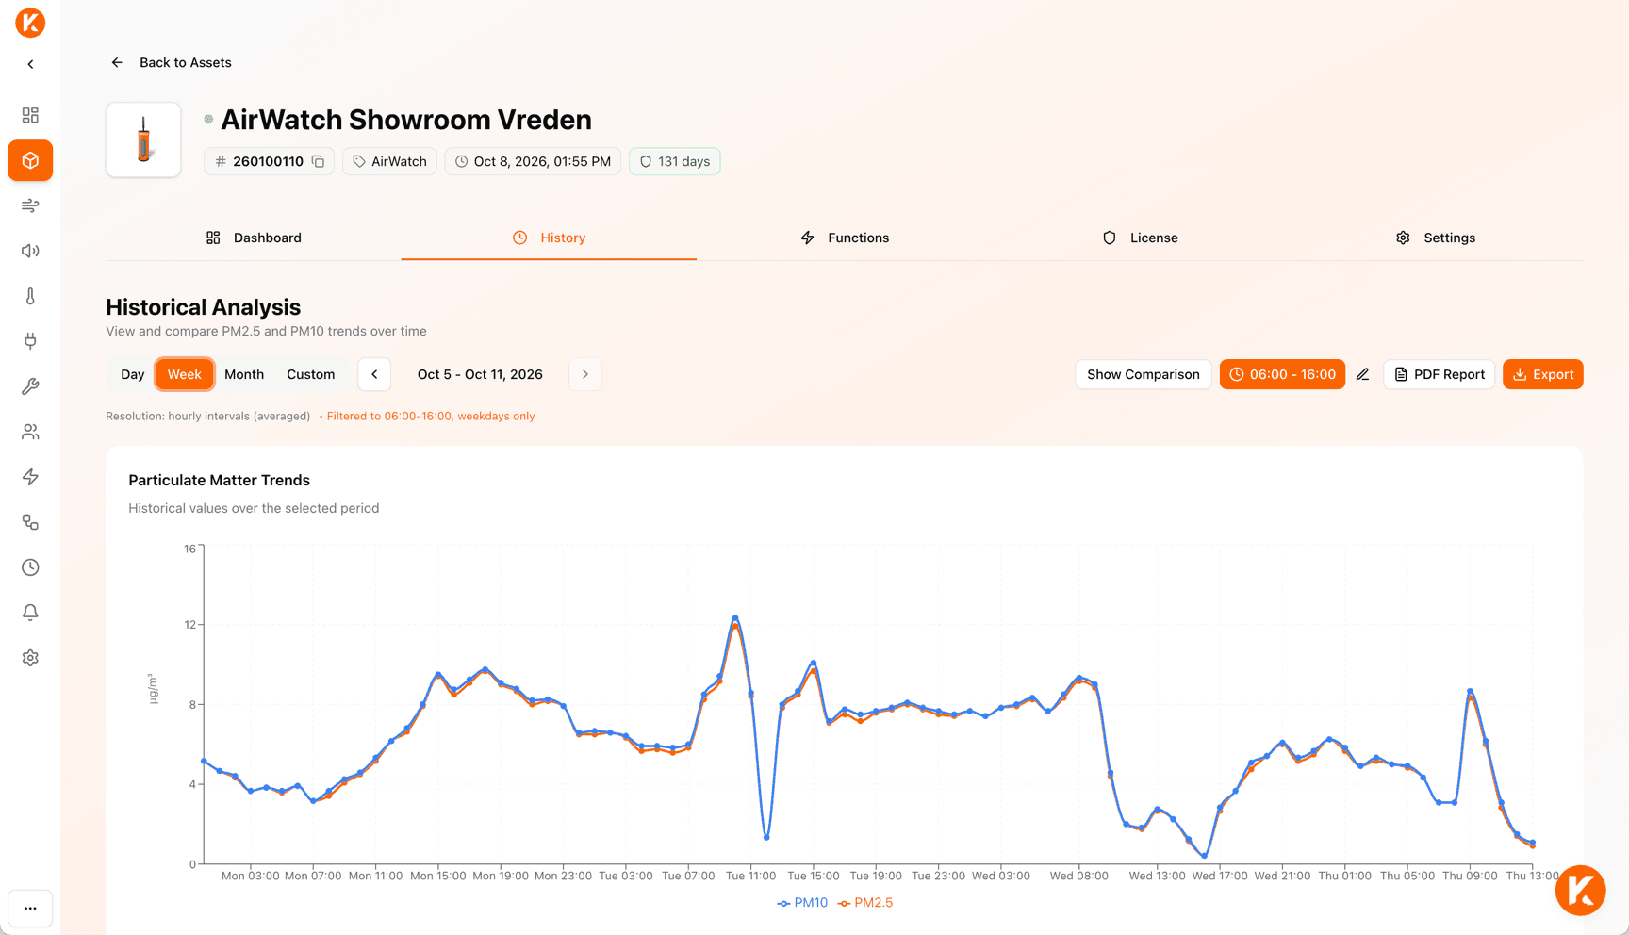This screenshot has width=1629, height=935.
Task: Click the orange K logo in sidebar
Action: point(30,23)
